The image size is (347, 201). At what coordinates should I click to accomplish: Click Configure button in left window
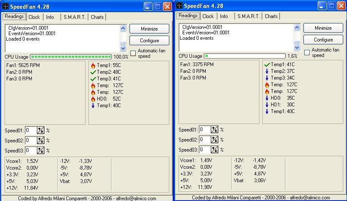(x=149, y=41)
